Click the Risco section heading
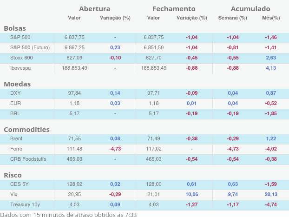 [13, 175]
